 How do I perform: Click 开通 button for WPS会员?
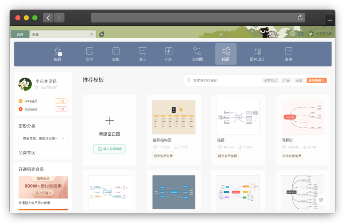[x=61, y=101]
